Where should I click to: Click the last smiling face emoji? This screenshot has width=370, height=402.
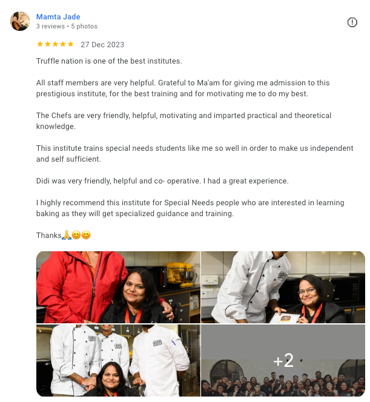[x=86, y=235]
